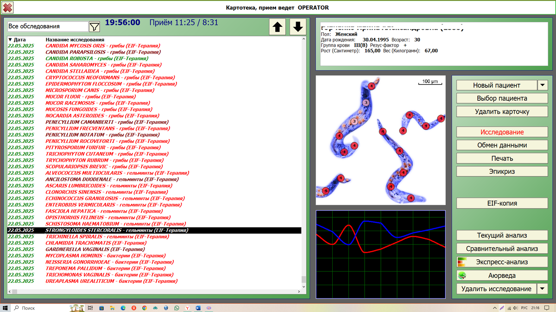Open the Аюрведа button

502,275
